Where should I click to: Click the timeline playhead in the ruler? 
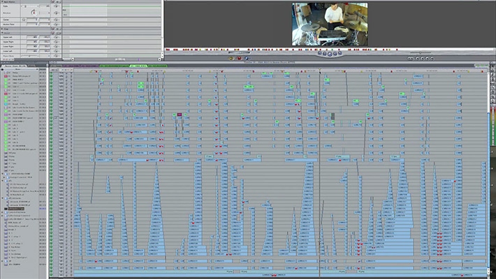[320, 71]
